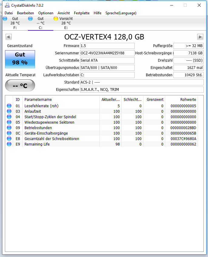Image resolution: width=208 pixels, height=257 pixels.
Task: Select the F: drive status tab
Action: click(x=15, y=23)
